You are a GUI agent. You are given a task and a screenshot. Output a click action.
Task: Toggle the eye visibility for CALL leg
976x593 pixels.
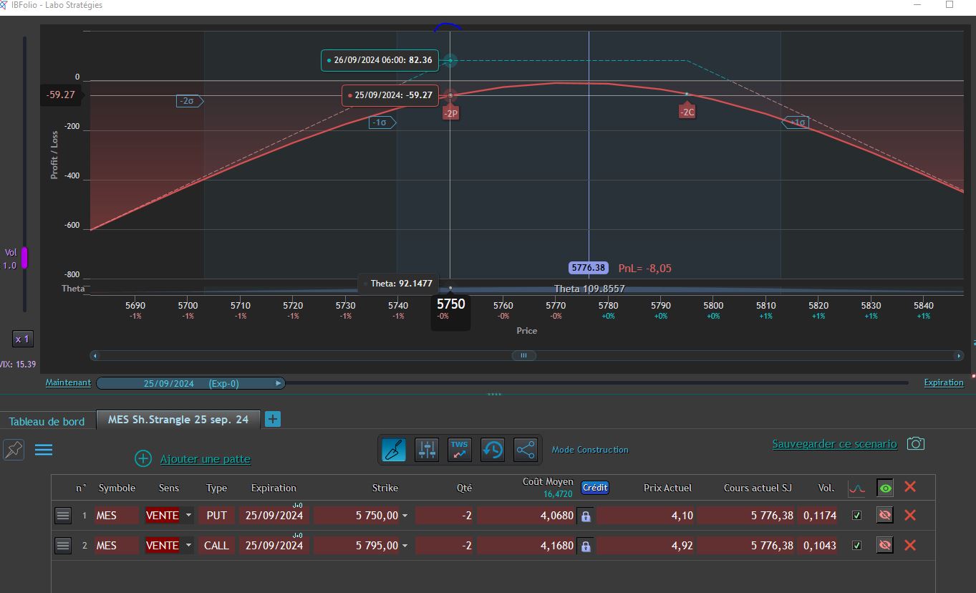pyautogui.click(x=885, y=546)
